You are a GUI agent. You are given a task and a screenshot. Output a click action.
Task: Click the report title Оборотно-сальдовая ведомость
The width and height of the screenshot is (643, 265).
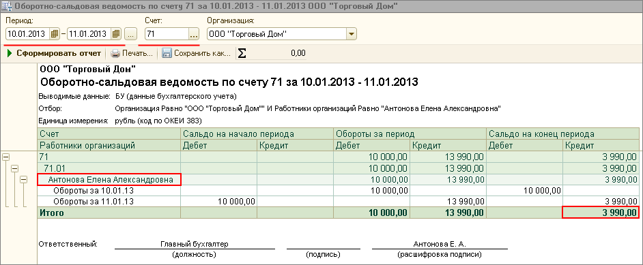[x=229, y=82]
